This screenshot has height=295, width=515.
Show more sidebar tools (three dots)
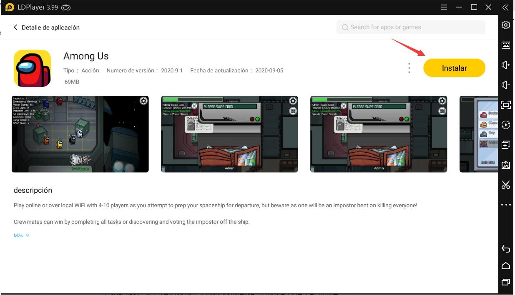(x=506, y=205)
